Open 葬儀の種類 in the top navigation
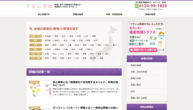 tap(78, 14)
